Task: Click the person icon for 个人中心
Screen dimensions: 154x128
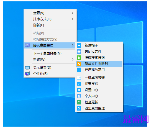Action: coord(79,96)
